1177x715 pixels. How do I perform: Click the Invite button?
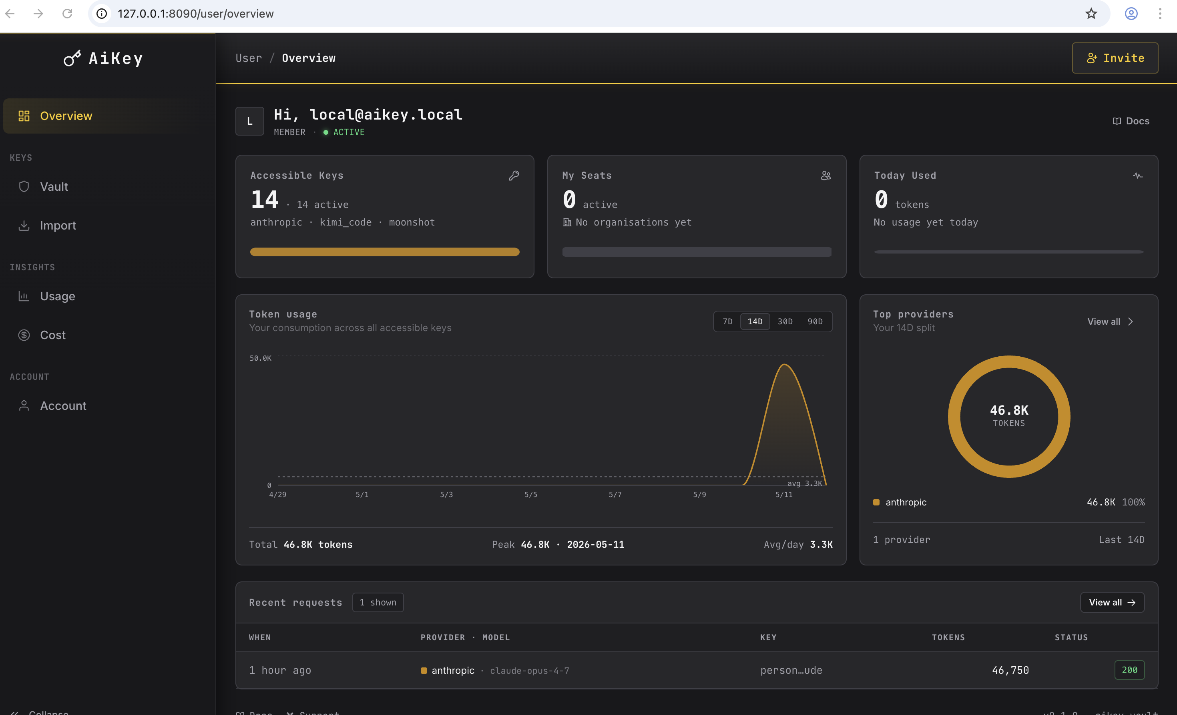[1115, 58]
